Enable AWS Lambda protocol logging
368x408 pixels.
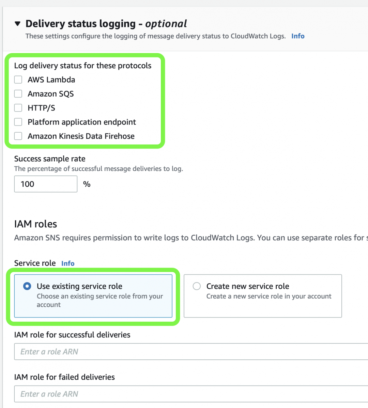point(18,80)
